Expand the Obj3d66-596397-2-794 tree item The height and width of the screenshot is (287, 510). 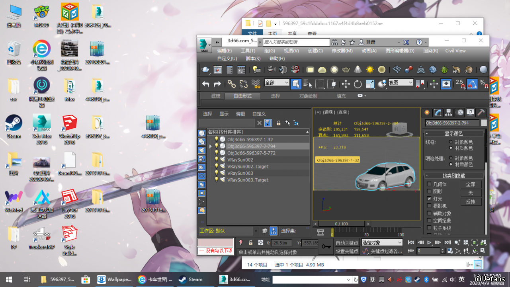pyautogui.click(x=211, y=146)
